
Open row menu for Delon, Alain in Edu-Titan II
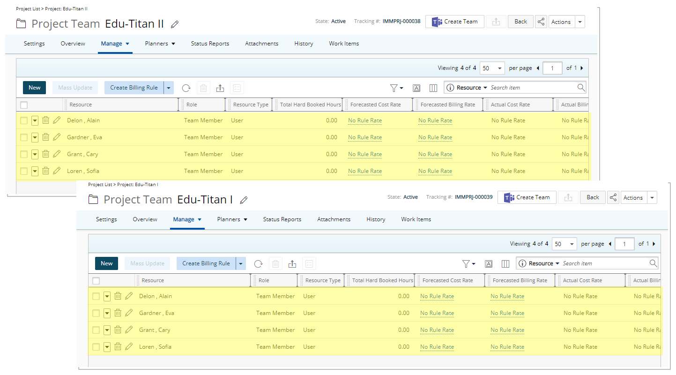tap(35, 120)
